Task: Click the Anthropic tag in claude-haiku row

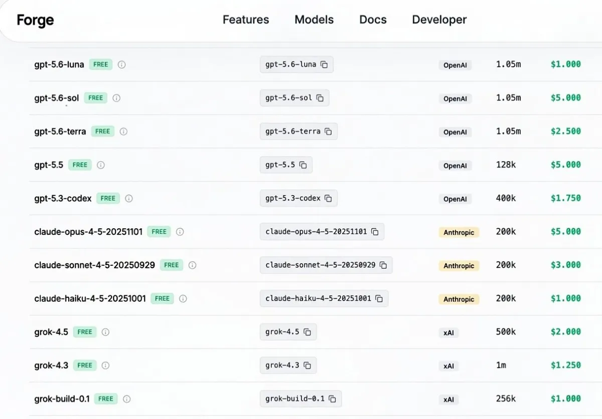Action: click(459, 299)
